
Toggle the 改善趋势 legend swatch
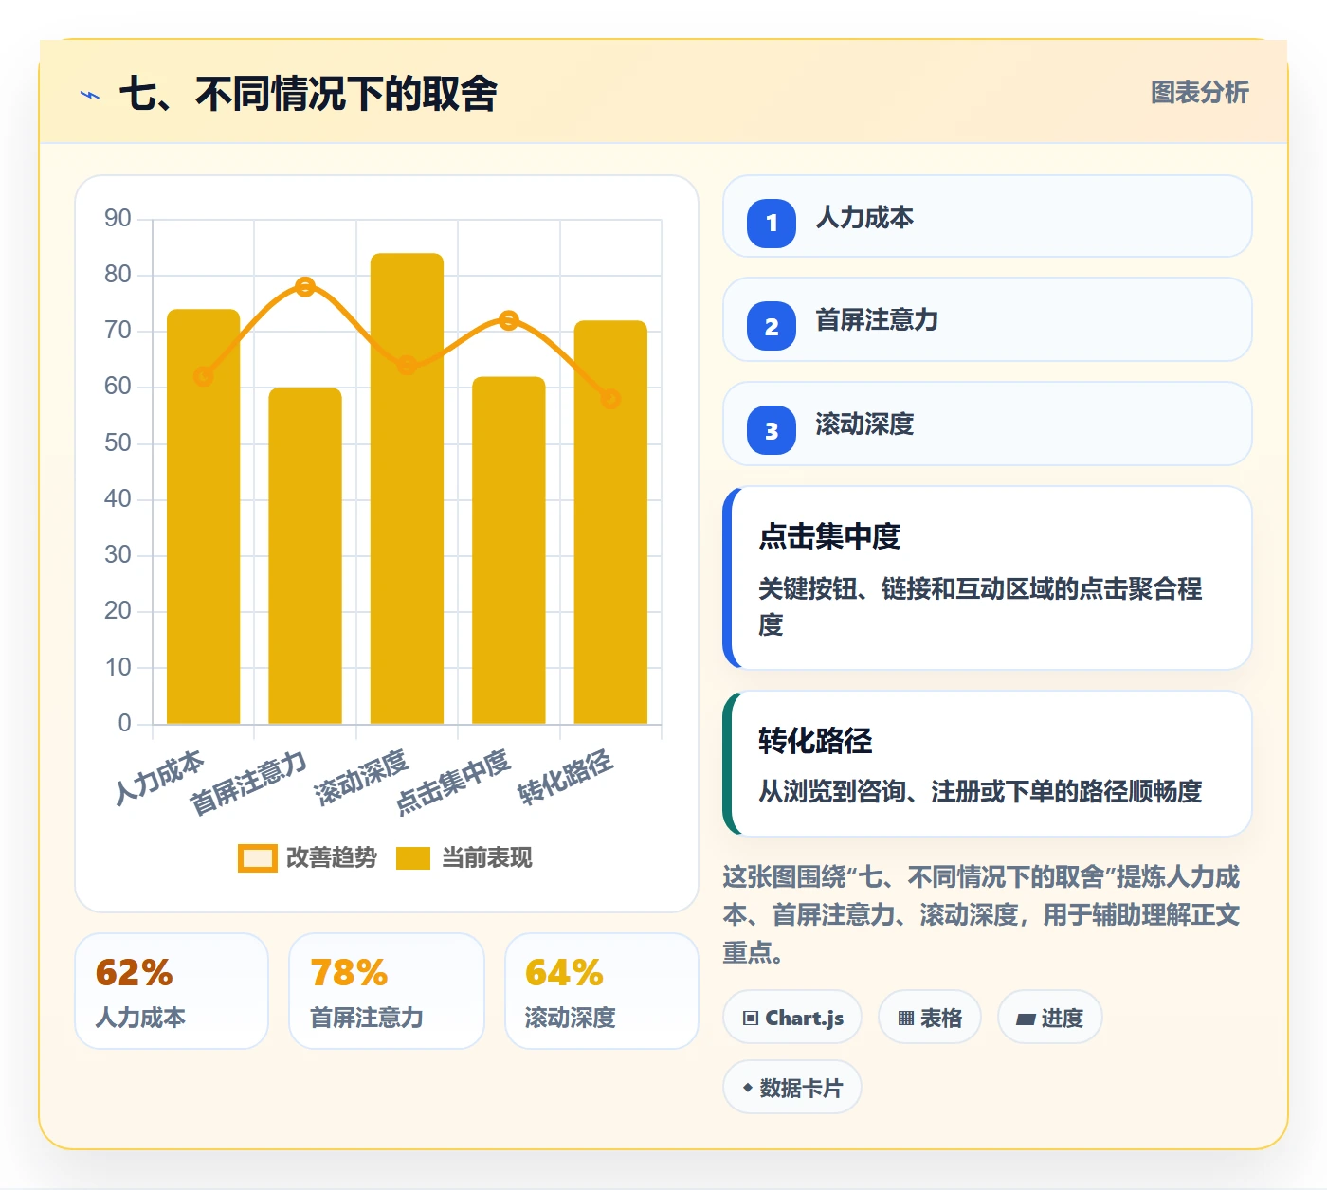click(x=257, y=857)
